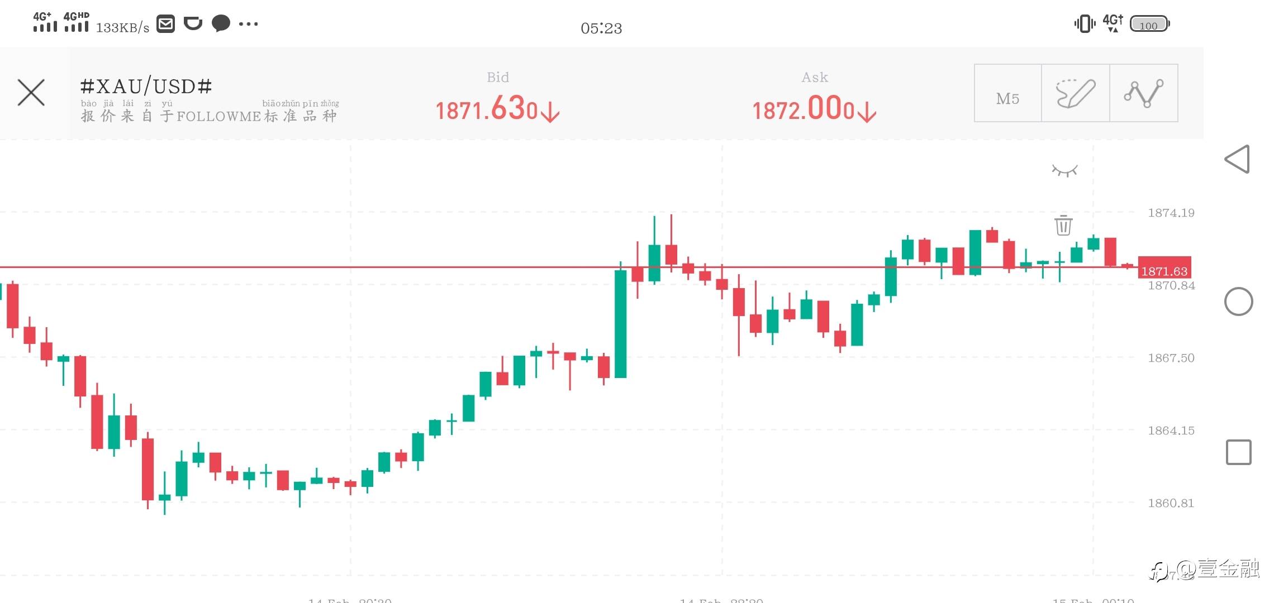Open the chart indicators line icon
1274x603 pixels.
click(x=1144, y=93)
